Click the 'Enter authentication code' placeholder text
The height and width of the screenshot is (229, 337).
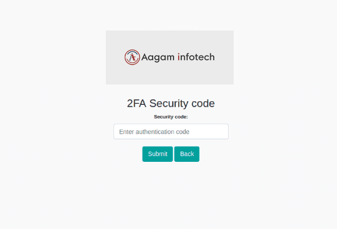click(x=154, y=132)
